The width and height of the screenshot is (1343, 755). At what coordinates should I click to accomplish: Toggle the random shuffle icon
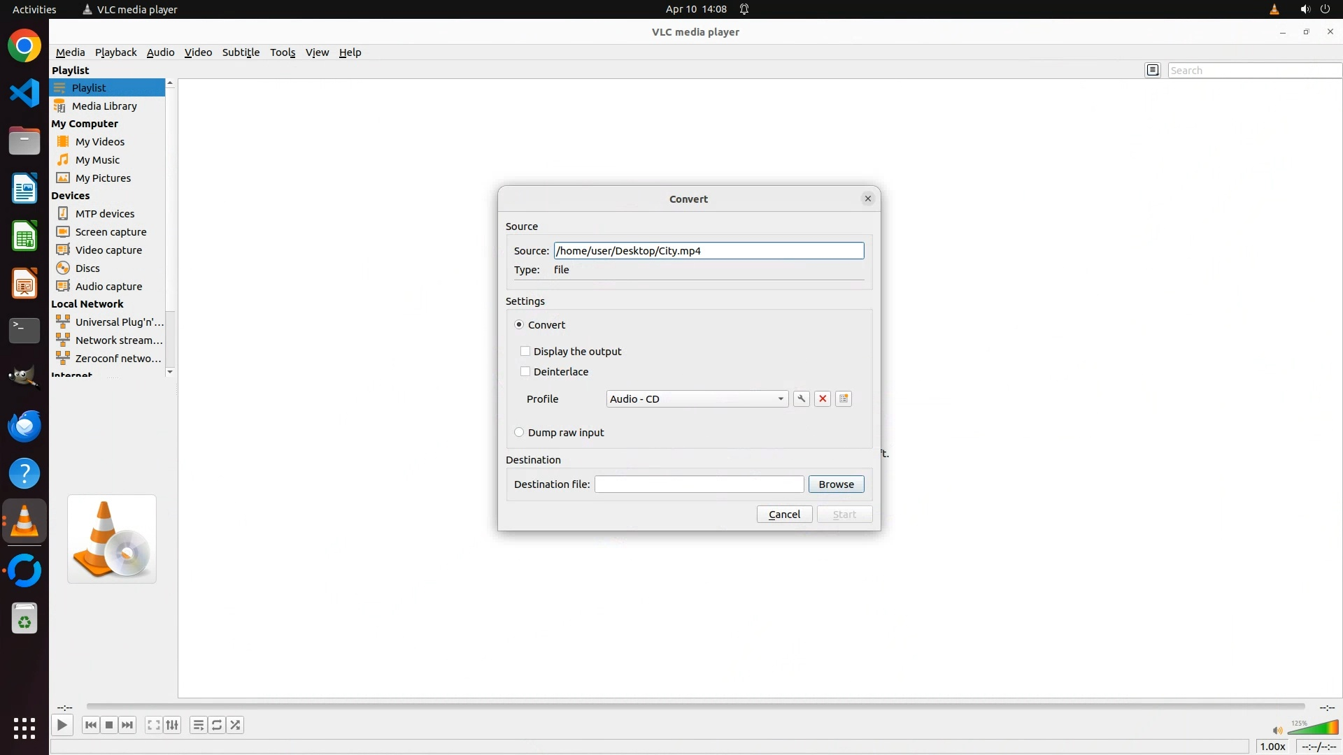[236, 725]
